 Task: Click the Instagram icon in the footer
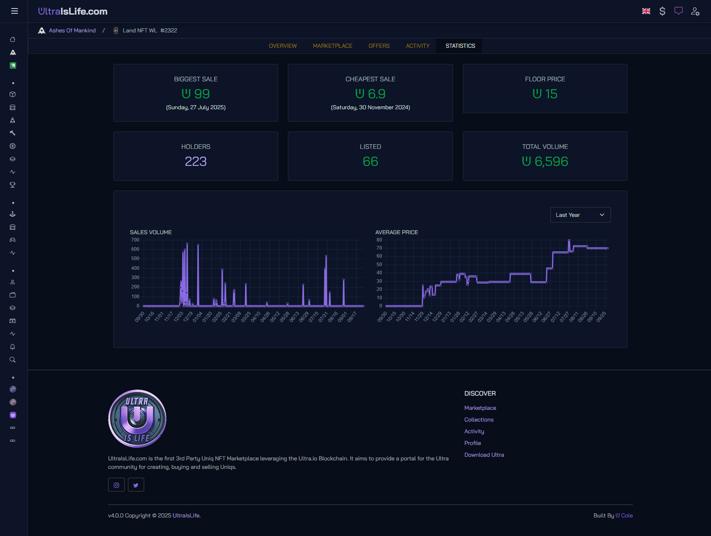point(116,485)
